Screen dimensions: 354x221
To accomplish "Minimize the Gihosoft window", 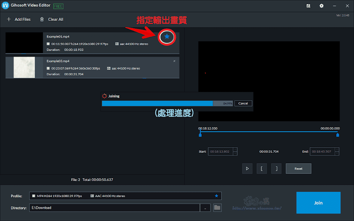I will (334, 6).
